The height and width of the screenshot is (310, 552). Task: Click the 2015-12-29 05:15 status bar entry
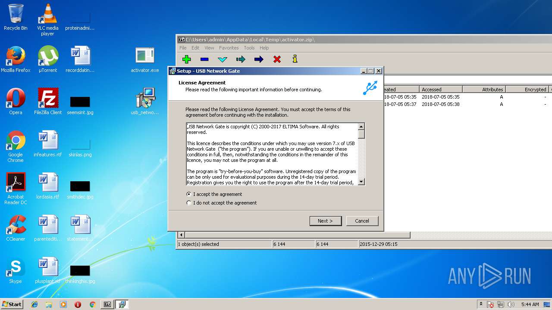click(x=379, y=244)
